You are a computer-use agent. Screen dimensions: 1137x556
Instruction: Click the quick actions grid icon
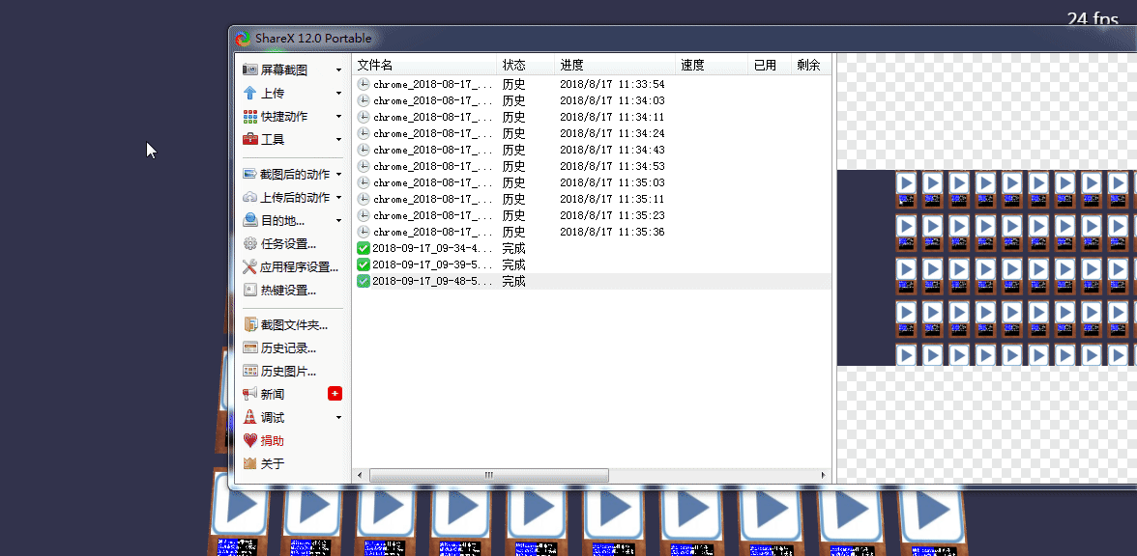point(249,117)
